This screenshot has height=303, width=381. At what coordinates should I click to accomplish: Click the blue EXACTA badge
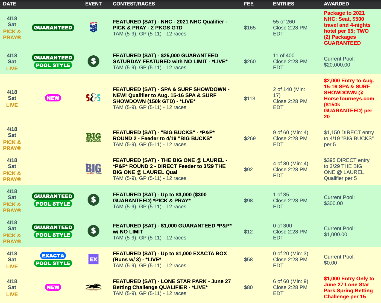click(53, 256)
